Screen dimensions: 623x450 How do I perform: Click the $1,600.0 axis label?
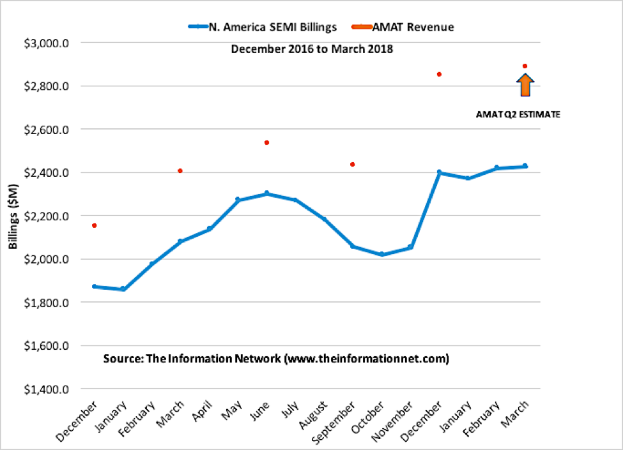coord(46,345)
